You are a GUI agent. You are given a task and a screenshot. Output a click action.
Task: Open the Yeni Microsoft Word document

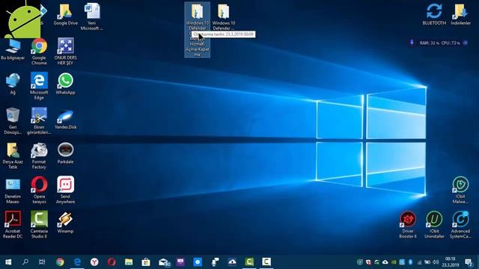click(91, 16)
